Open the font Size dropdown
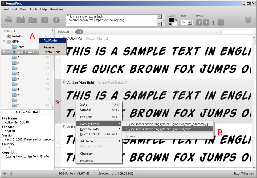The width and height of the screenshot is (257, 178). [x=190, y=22]
